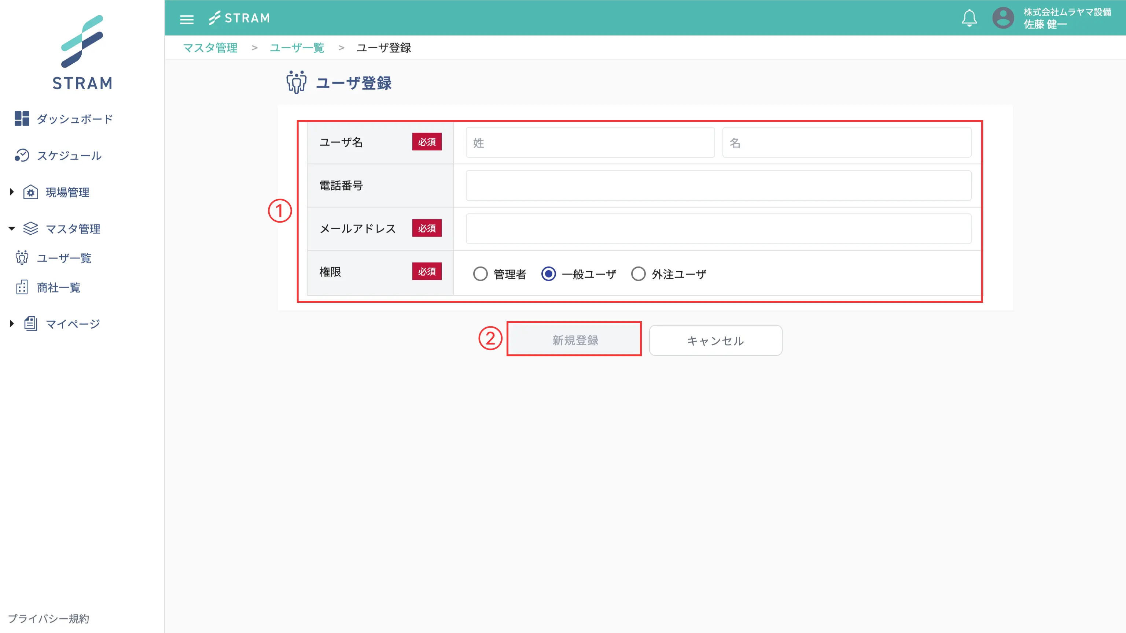Click the ユーザ一覧 people icon in sidebar
This screenshot has height=633, width=1126.
[22, 258]
